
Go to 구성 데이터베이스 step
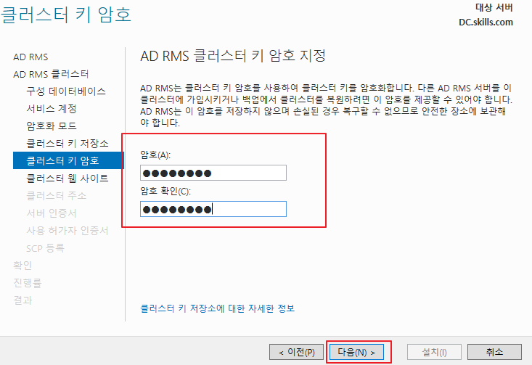tap(66, 91)
